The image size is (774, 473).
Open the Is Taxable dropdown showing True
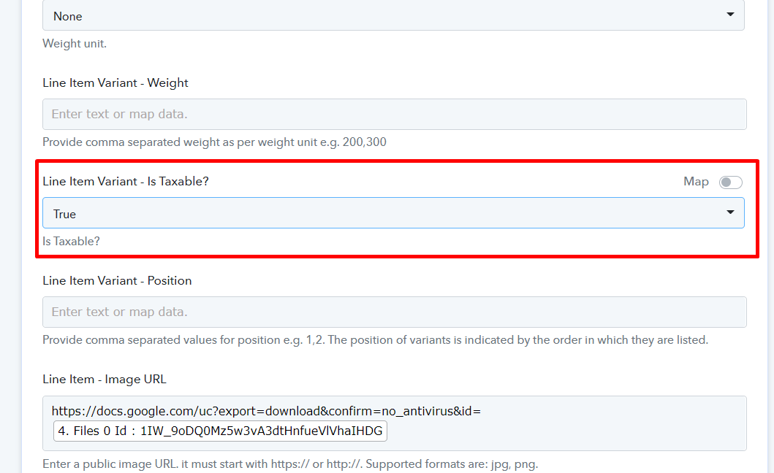coord(393,213)
